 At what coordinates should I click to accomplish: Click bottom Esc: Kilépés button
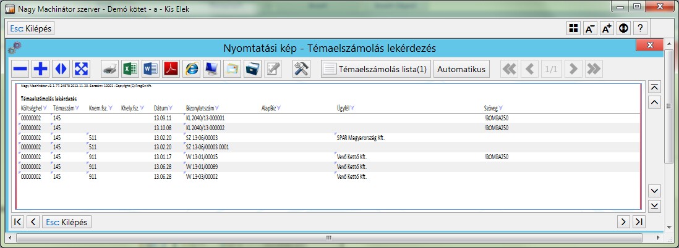pyautogui.click(x=67, y=222)
